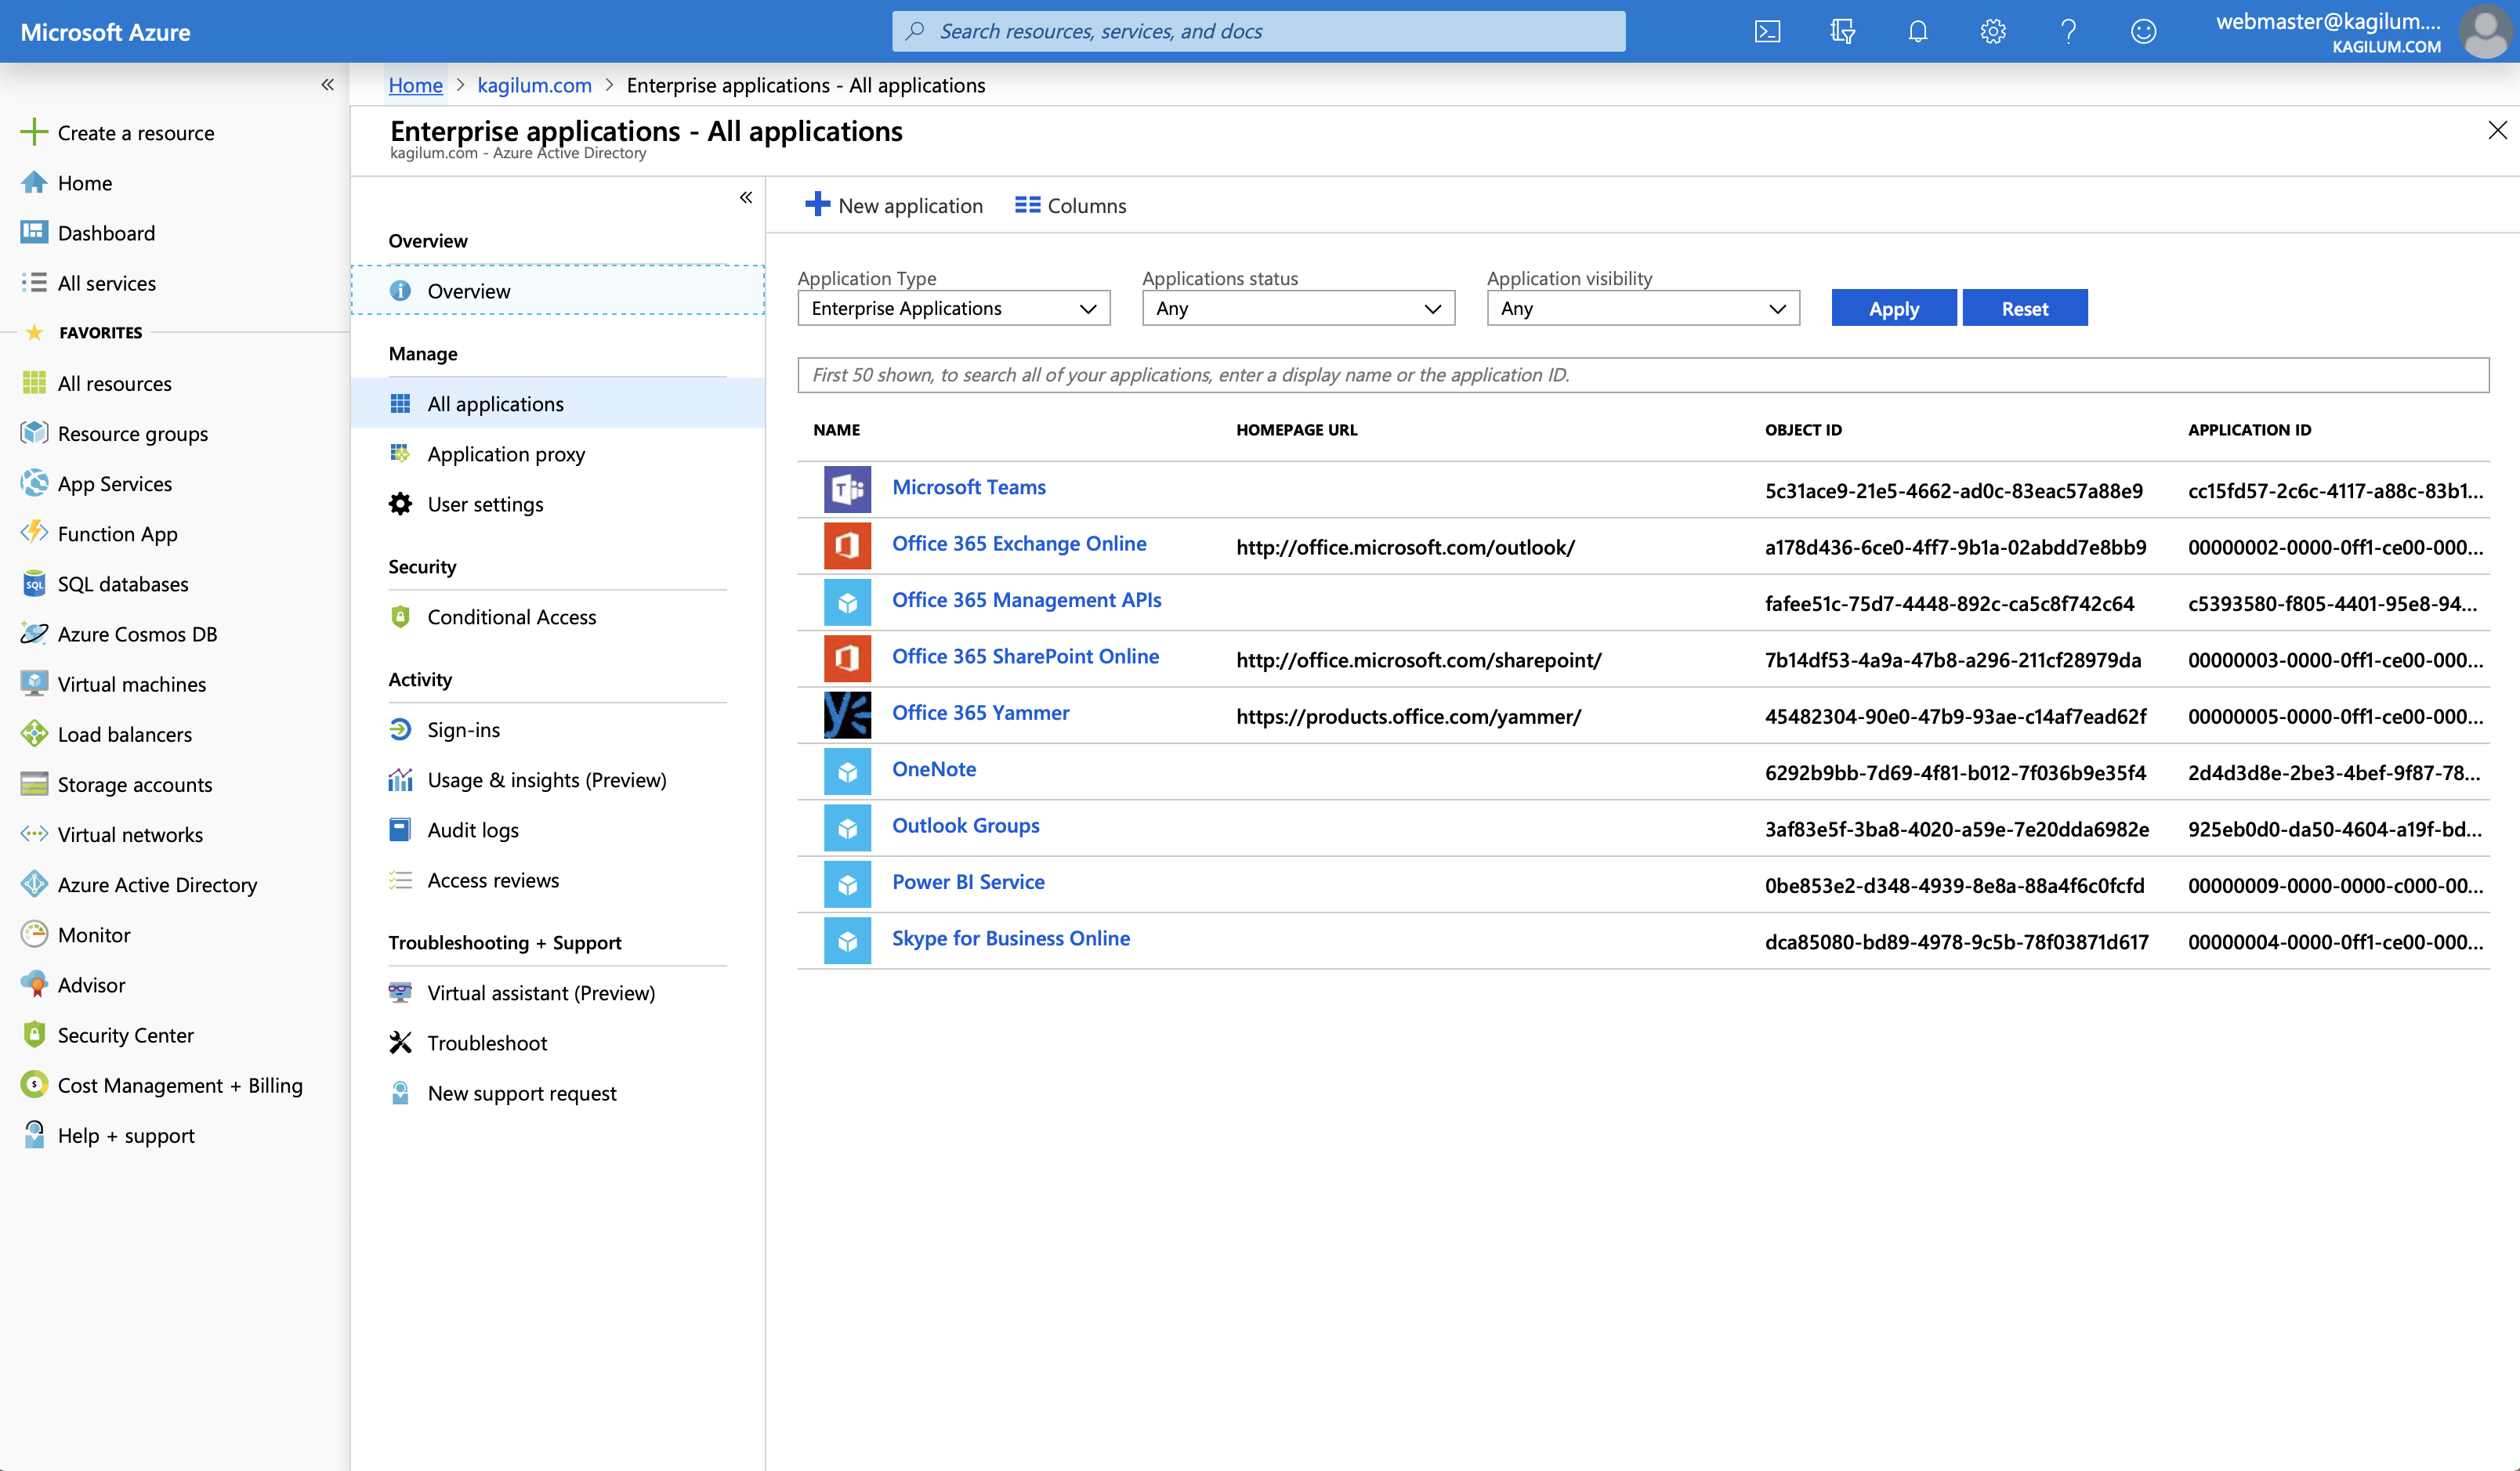Click Power BI Service app icon
2520x1471 pixels.
click(847, 884)
